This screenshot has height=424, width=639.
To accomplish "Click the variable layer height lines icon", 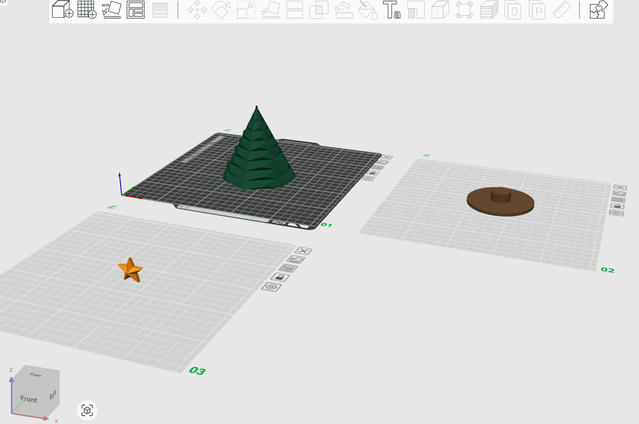I will tap(160, 10).
